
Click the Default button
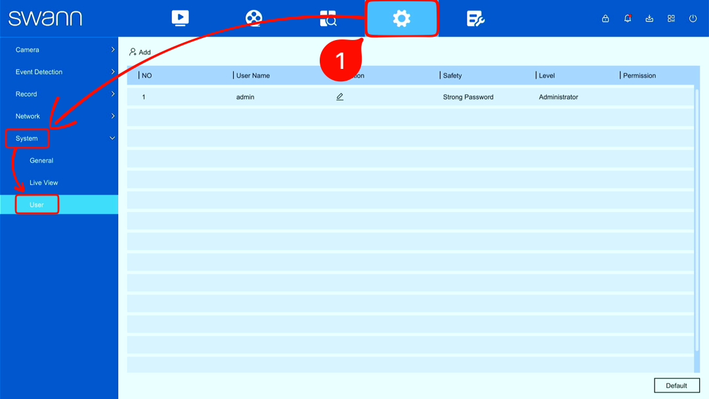tap(676, 385)
